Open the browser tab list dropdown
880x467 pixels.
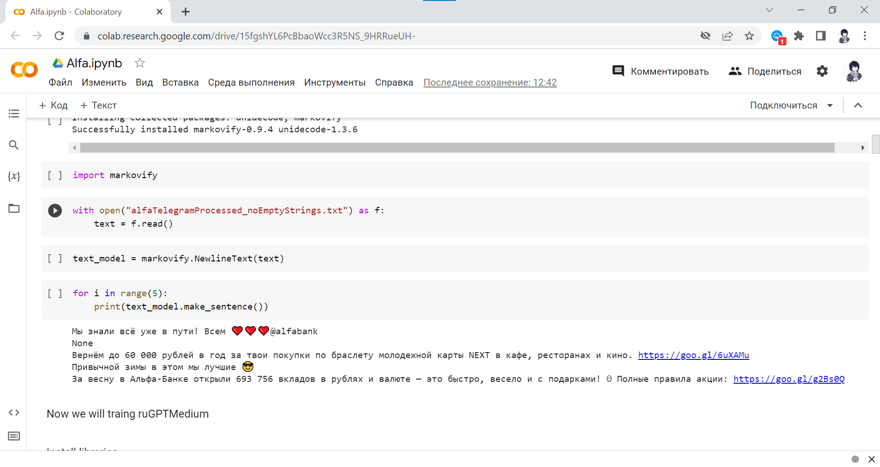coord(770,10)
